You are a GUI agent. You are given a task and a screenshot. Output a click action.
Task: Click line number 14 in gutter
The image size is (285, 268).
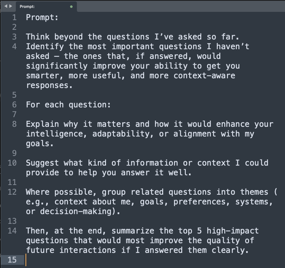12,231
